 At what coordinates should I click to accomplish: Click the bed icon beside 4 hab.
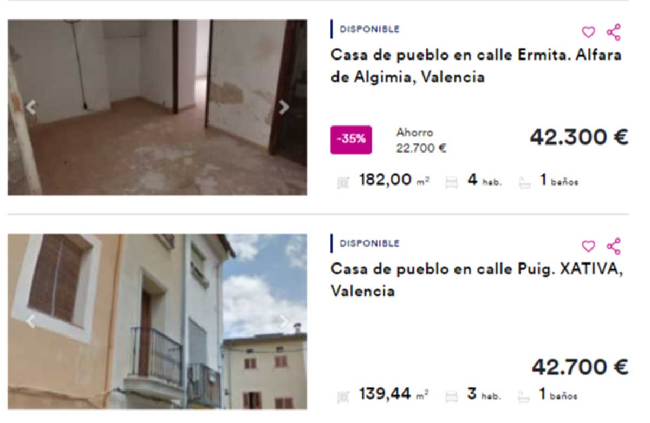(x=451, y=183)
